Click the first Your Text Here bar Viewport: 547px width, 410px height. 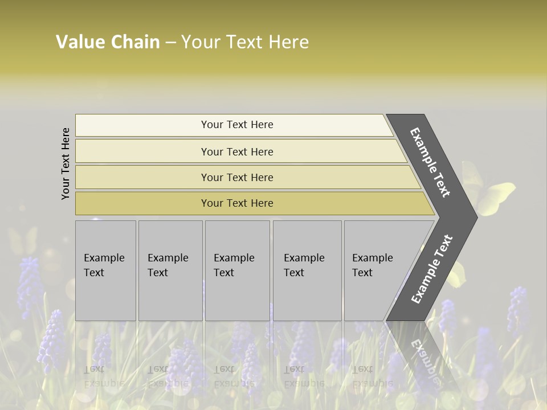234,125
